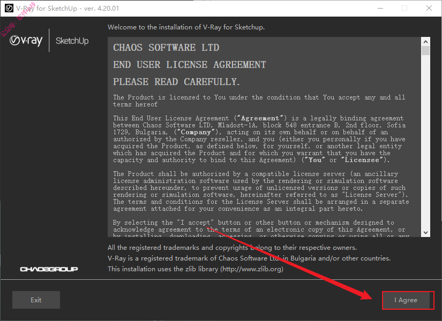Click the license scrollbar up arrow
This screenshot has width=442, height=321.
[x=425, y=42]
